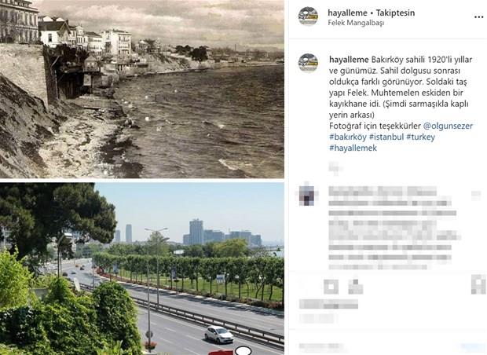Image resolution: width=487 pixels, height=355 pixels.
Task: Open the #istanbul hashtag
Action: (x=386, y=137)
